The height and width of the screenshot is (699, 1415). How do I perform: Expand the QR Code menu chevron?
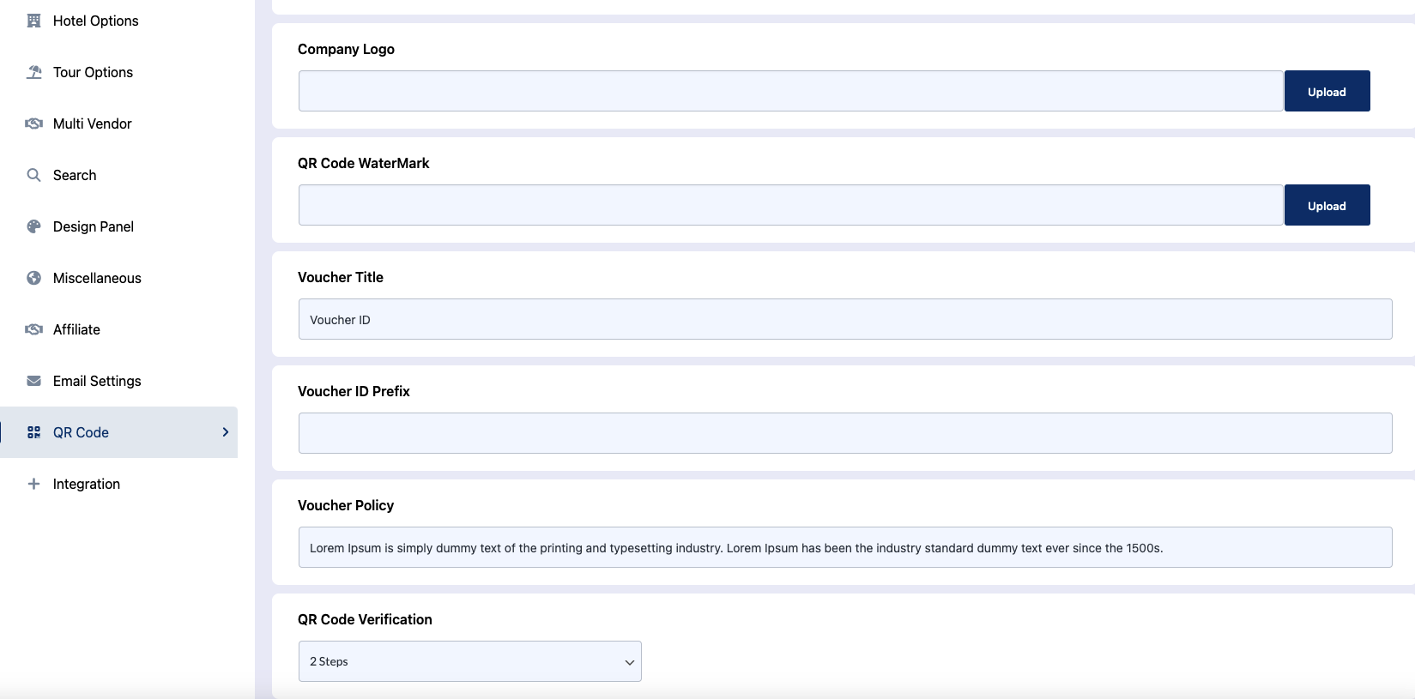(225, 432)
